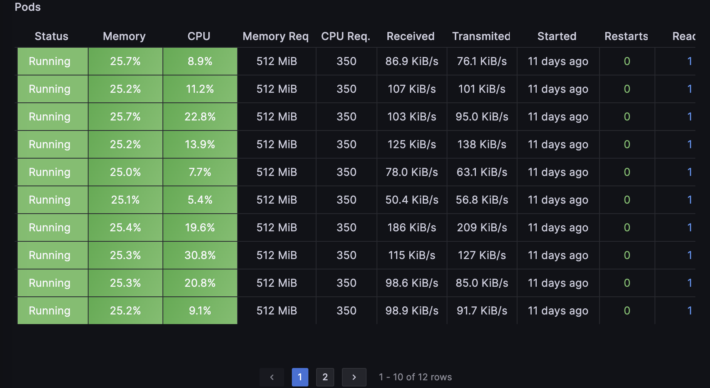Click the first row's Ready link value
Viewport: 710px width, 388px height.
(689, 61)
